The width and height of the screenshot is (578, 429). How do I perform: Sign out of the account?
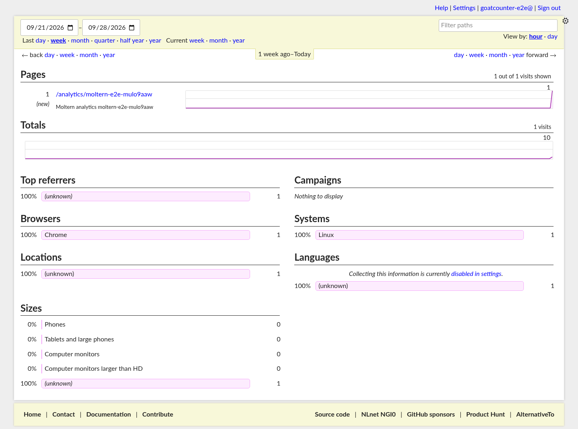coord(549,8)
